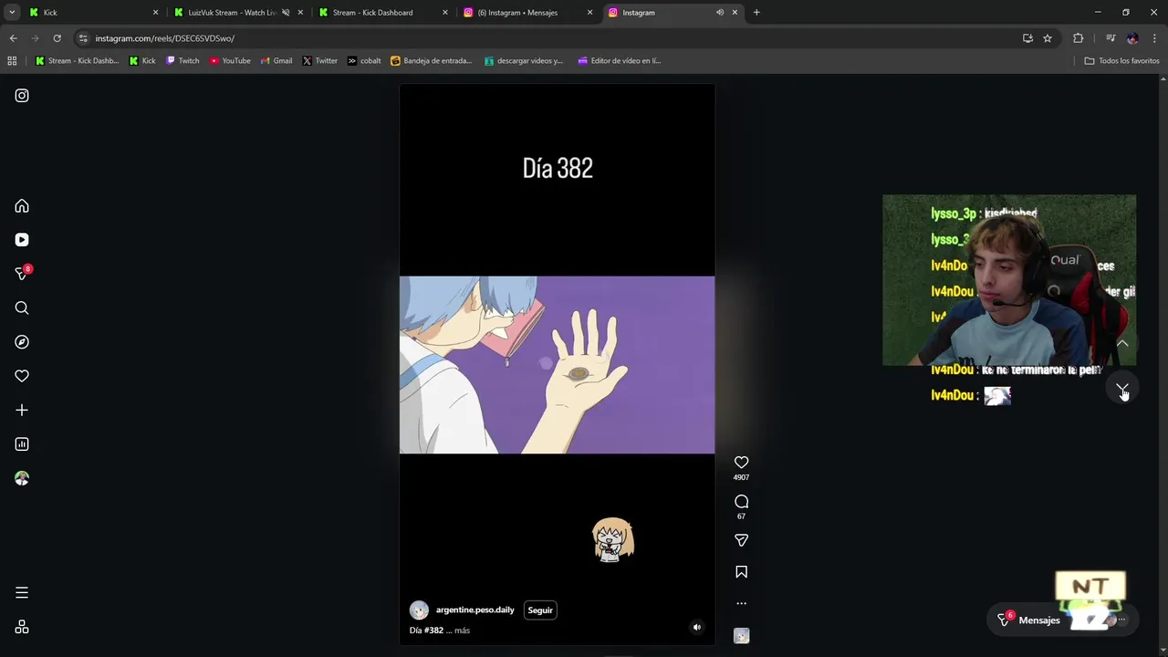
Task: Open the reel comments
Action: 741,502
